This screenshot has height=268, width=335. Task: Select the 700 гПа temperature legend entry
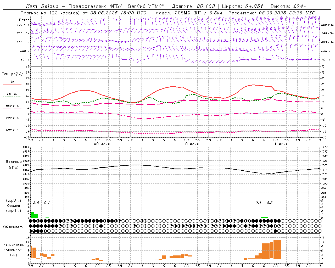[12, 118]
